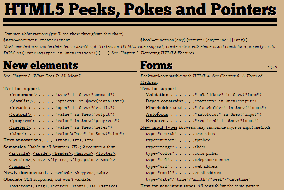Open the <footer> element link
Screen dimensions: 284x190
(106, 154)
